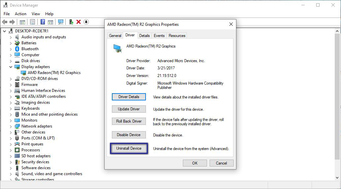
Task: Click the red X uninstall device toolbar icon
Action: click(x=79, y=22)
